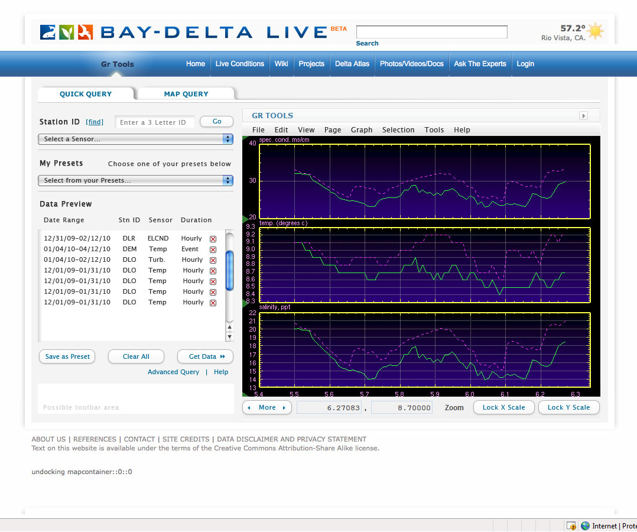Open the Tools menu in GR Tools
Image resolution: width=637 pixels, height=532 pixels.
tap(434, 129)
